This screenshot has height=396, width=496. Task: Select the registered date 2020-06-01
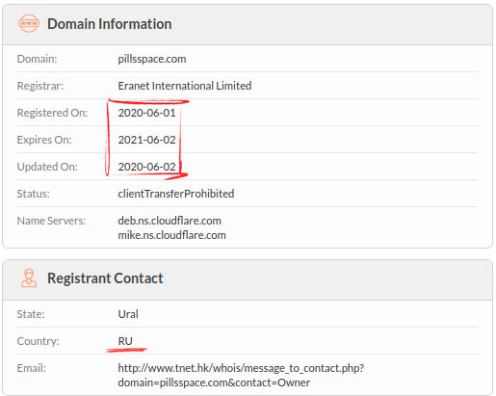point(146,113)
